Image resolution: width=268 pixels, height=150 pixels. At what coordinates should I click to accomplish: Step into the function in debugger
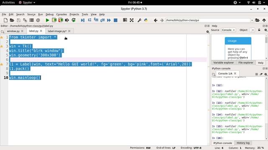[x=96, y=20]
